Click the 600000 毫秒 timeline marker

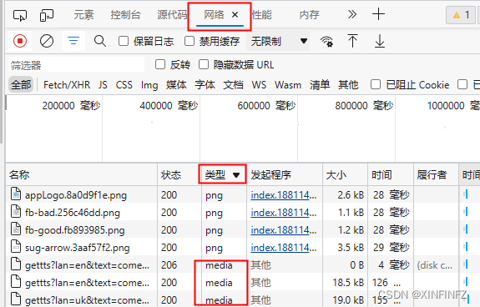tap(266, 105)
